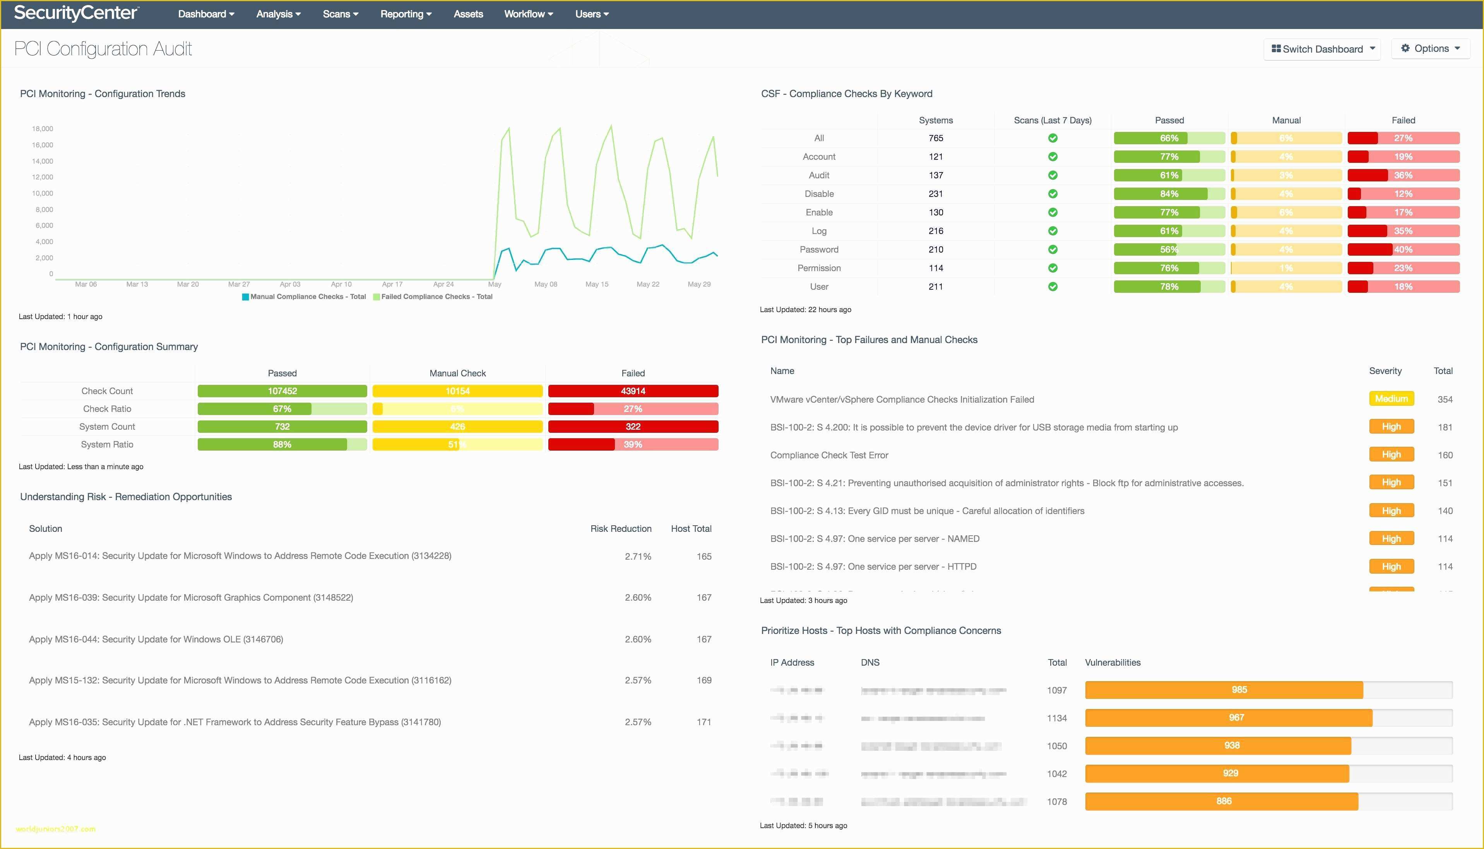Click the Password keyword row label
This screenshot has height=849, width=1484.
[818, 249]
